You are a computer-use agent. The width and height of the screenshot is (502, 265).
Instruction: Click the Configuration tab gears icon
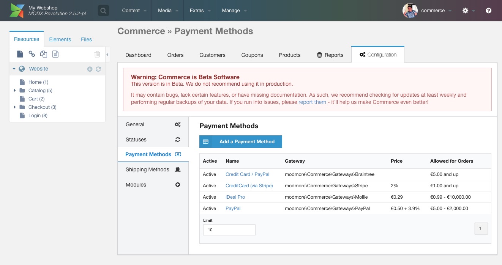(x=362, y=55)
